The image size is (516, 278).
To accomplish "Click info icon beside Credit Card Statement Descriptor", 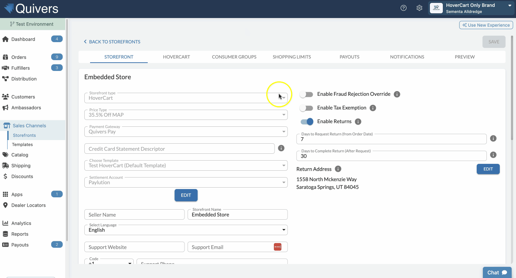I will (281, 148).
